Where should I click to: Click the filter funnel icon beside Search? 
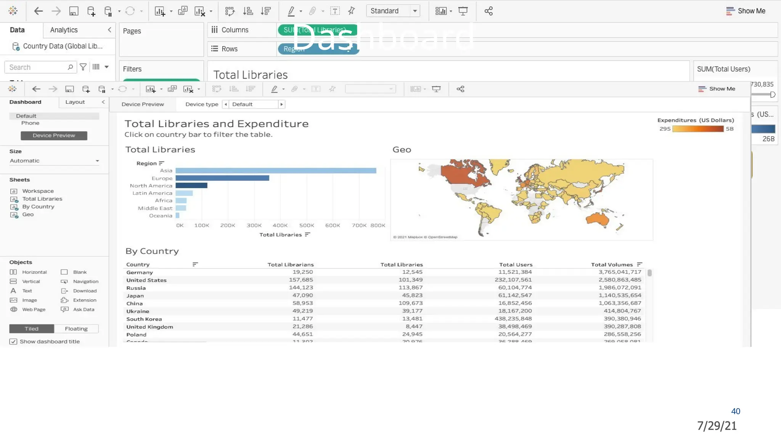tap(83, 67)
